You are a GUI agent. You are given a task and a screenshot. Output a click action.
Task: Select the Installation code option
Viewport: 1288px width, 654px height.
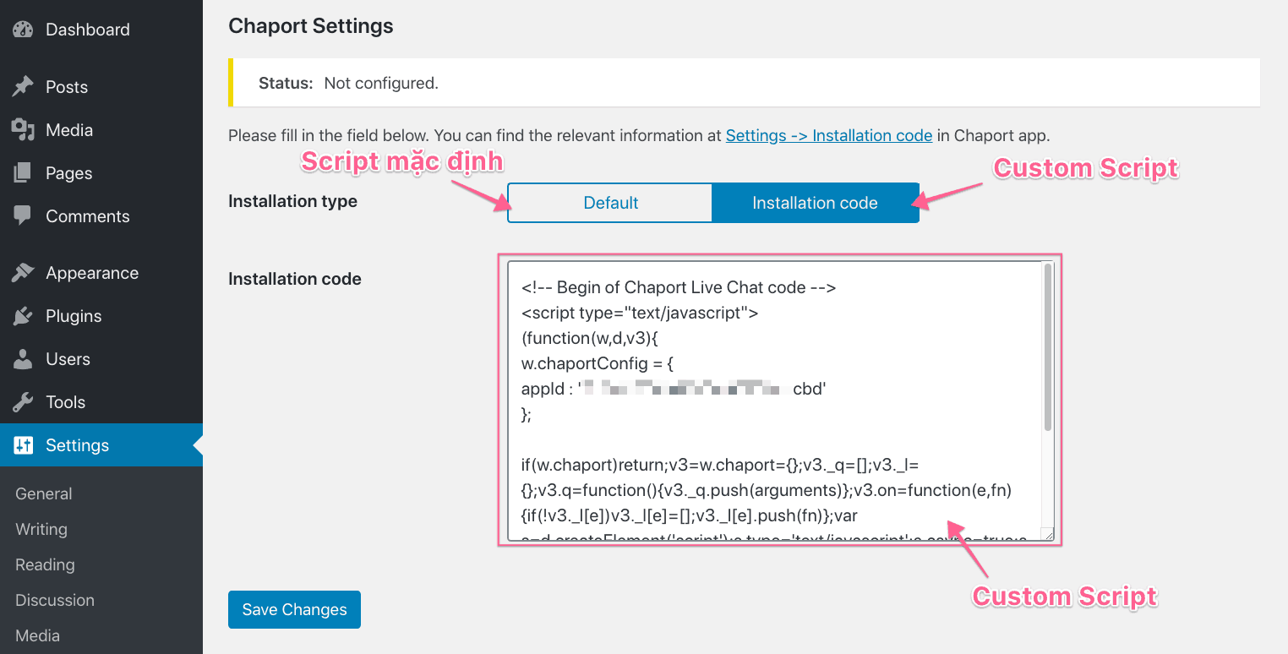pyautogui.click(x=816, y=203)
